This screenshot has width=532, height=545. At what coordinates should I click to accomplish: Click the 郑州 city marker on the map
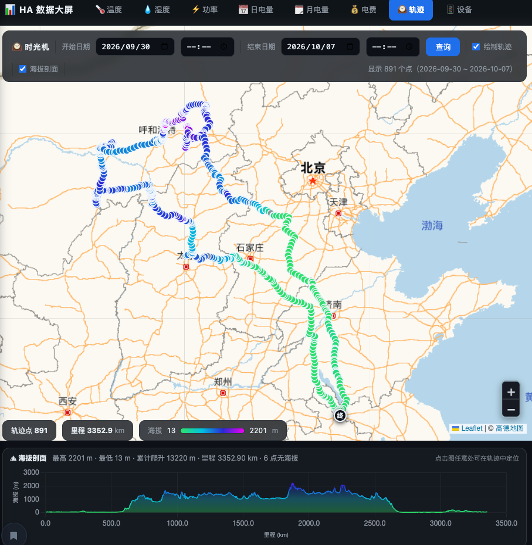pyautogui.click(x=223, y=393)
